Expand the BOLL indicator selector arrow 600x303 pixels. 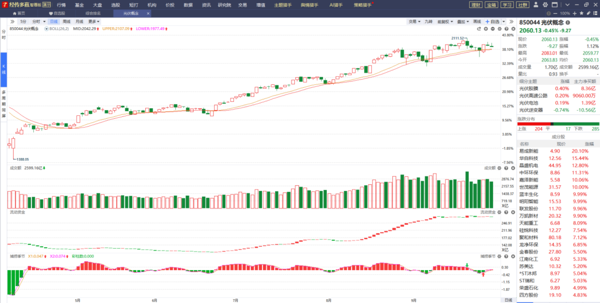click(46, 29)
